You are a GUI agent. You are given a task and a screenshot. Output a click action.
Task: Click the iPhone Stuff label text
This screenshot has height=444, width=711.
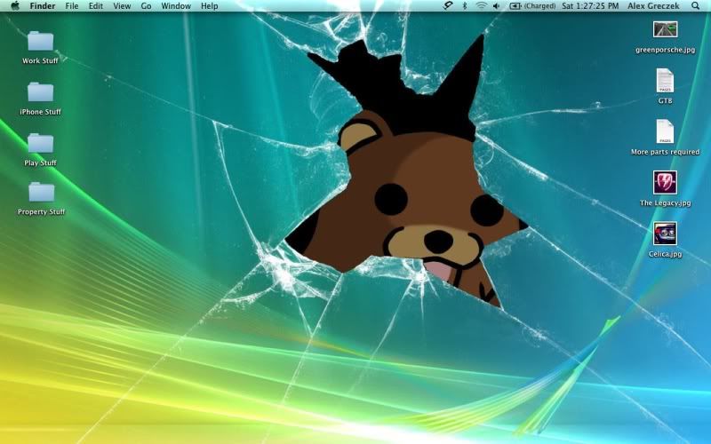click(40, 112)
